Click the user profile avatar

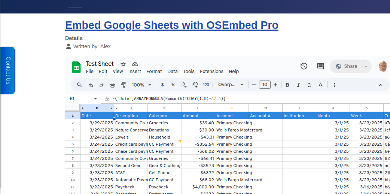point(383,66)
